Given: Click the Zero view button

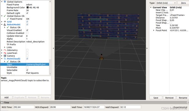Looking at the screenshot, I should coord(183,3).
